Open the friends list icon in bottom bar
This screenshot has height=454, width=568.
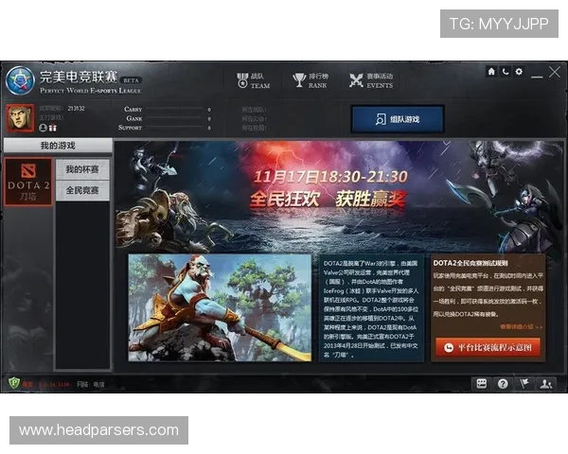(x=545, y=383)
